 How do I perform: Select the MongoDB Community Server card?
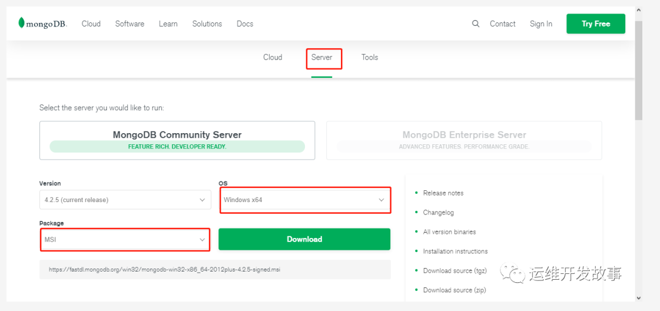click(x=177, y=141)
